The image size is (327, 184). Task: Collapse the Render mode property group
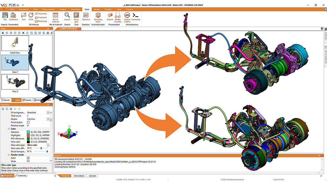click(x=9, y=155)
